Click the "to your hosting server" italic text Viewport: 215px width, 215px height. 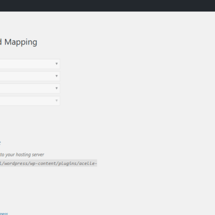pos(22,154)
